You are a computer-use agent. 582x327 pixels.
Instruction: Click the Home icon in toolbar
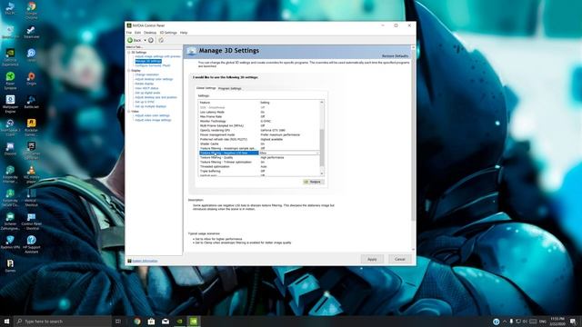[x=161, y=40]
